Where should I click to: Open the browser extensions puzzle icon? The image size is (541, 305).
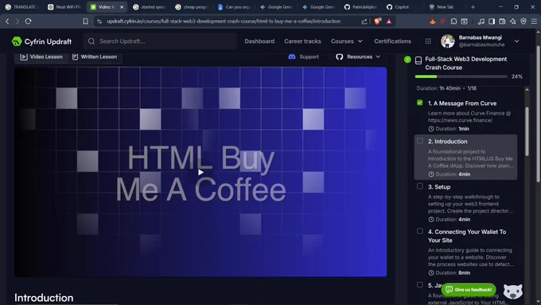point(453,22)
